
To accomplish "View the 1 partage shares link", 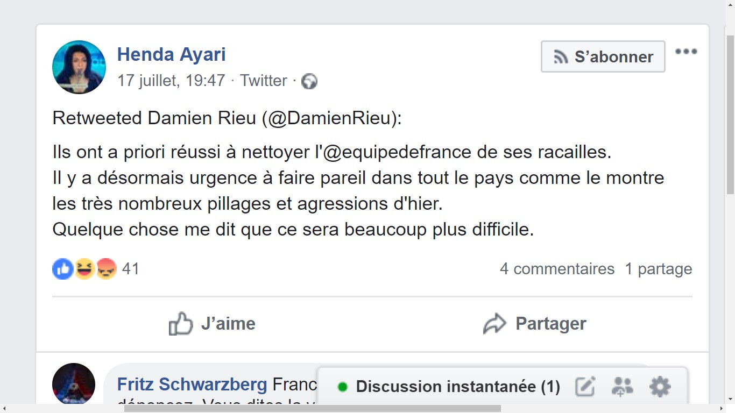I will coord(659,269).
